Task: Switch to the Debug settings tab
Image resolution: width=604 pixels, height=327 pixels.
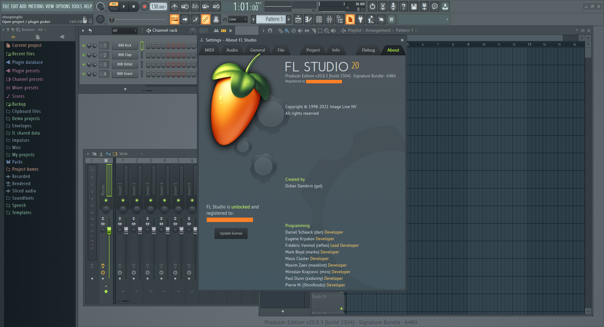Action: (368, 50)
